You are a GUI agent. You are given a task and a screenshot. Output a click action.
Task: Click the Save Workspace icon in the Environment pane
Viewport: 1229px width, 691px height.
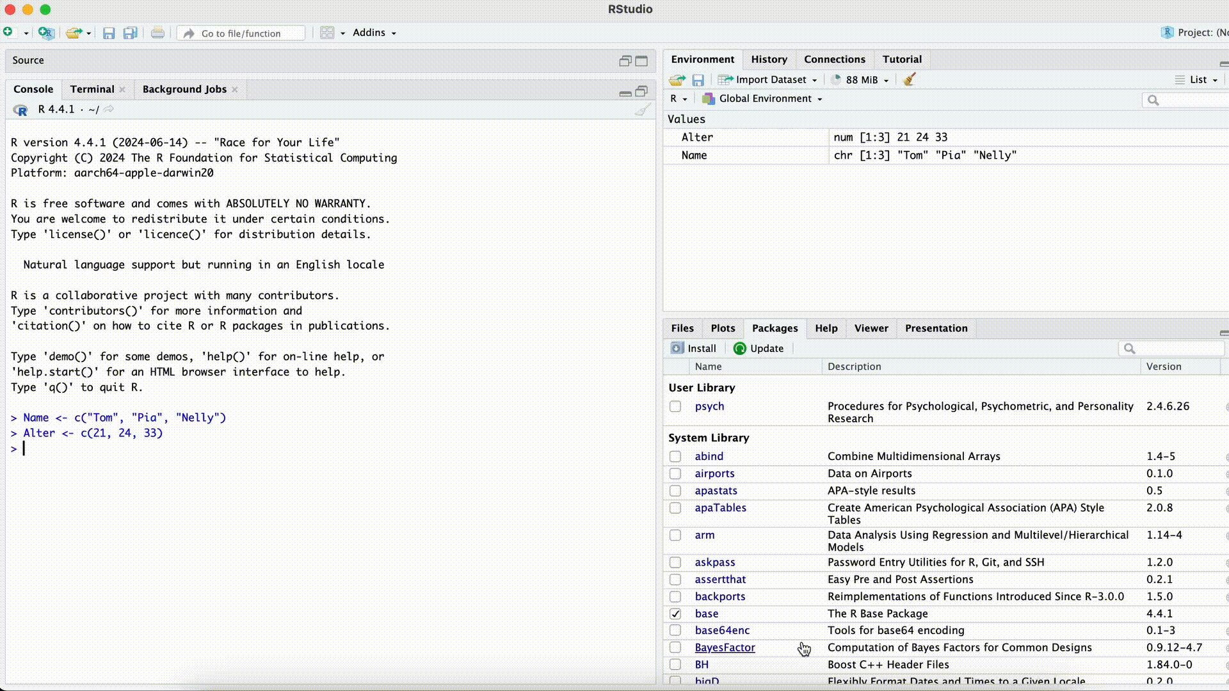point(698,80)
